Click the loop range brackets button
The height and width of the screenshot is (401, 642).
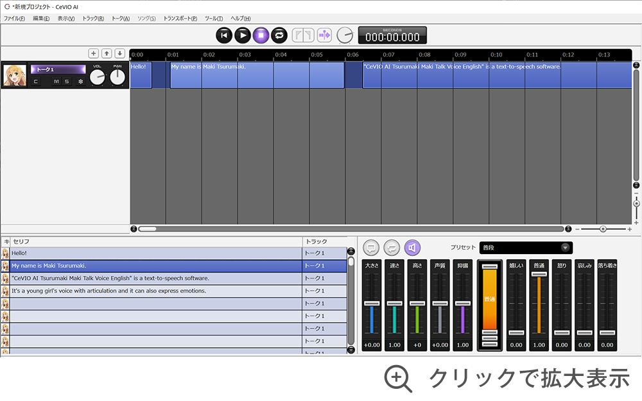click(303, 35)
